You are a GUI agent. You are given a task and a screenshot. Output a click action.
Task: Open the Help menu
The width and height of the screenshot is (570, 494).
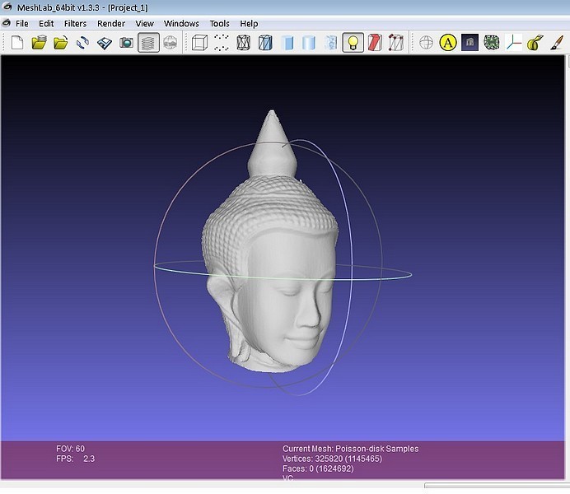coord(249,24)
